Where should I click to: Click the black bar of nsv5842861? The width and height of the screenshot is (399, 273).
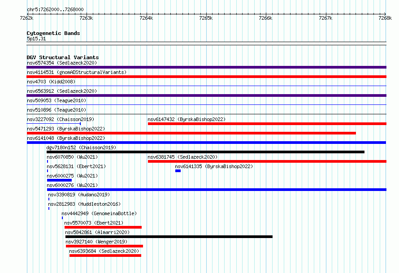169,237
